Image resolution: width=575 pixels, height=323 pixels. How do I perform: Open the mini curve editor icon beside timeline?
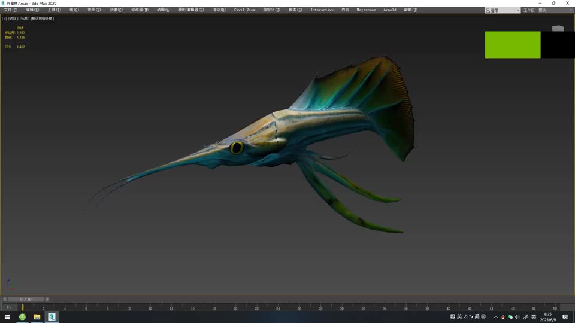point(8,307)
